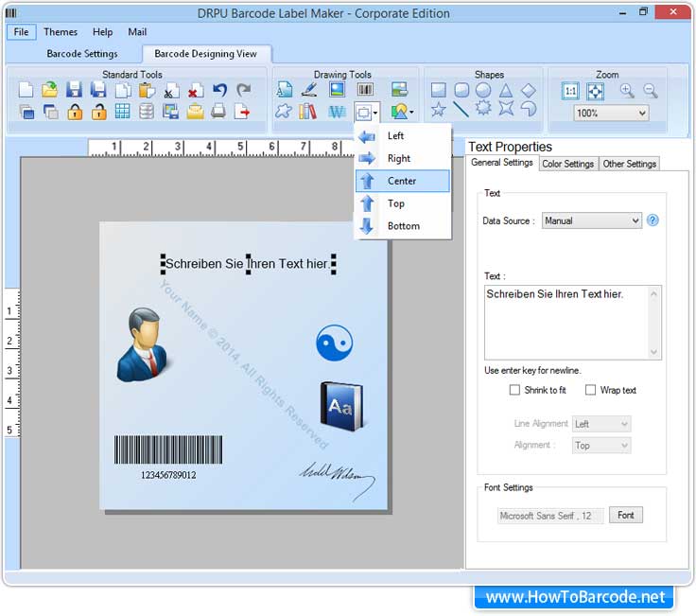This screenshot has width=696, height=616.
Task: Open the General Settings tab
Action: [x=501, y=163]
